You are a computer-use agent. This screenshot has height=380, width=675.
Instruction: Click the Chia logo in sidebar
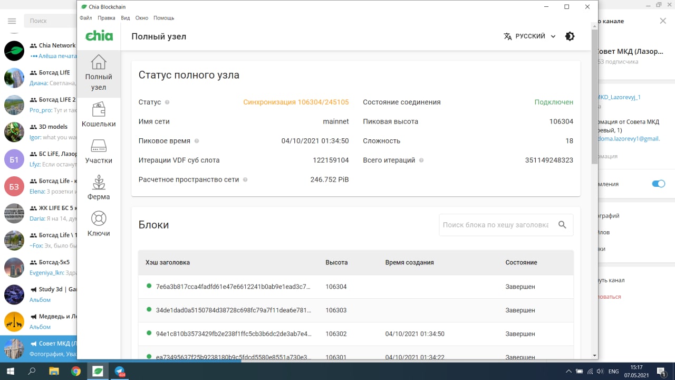pos(99,36)
